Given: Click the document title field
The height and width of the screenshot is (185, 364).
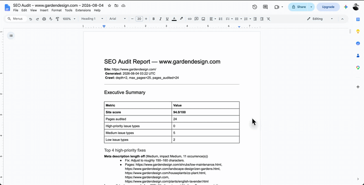Looking at the screenshot, I should [x=58, y=5].
